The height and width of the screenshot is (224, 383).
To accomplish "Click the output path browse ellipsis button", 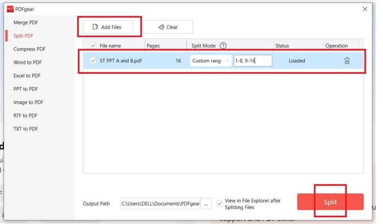I will [206, 204].
